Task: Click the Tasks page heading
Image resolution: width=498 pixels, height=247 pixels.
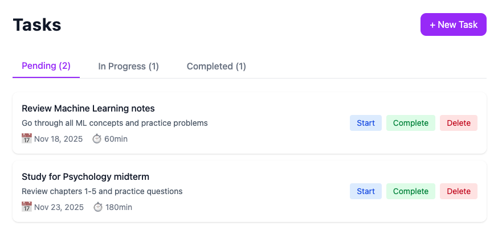Action: 37,25
